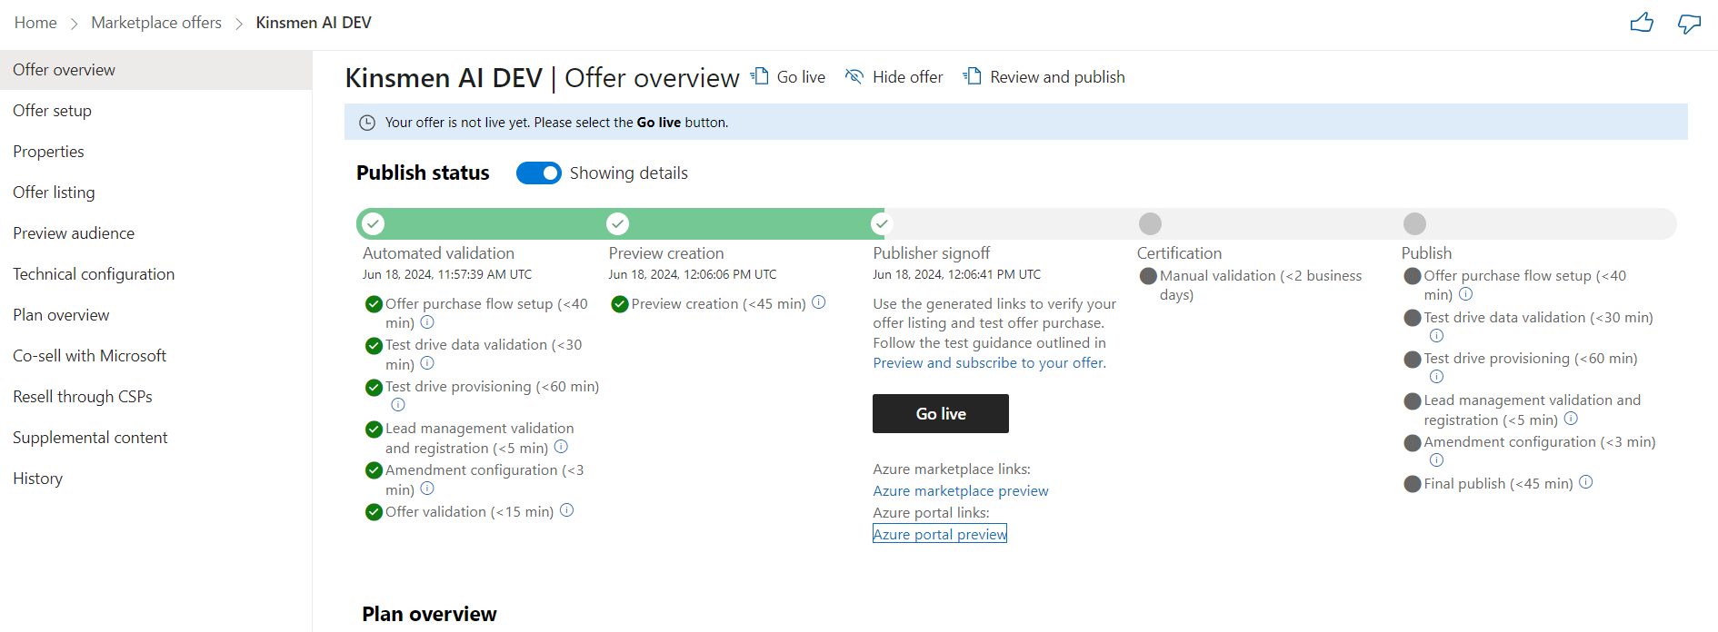Open Plan overview in the sidebar
The image size is (1718, 632).
click(x=156, y=315)
